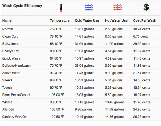Click the Active Wear 91.40 °F cell
The image size is (161, 126).
56,73
